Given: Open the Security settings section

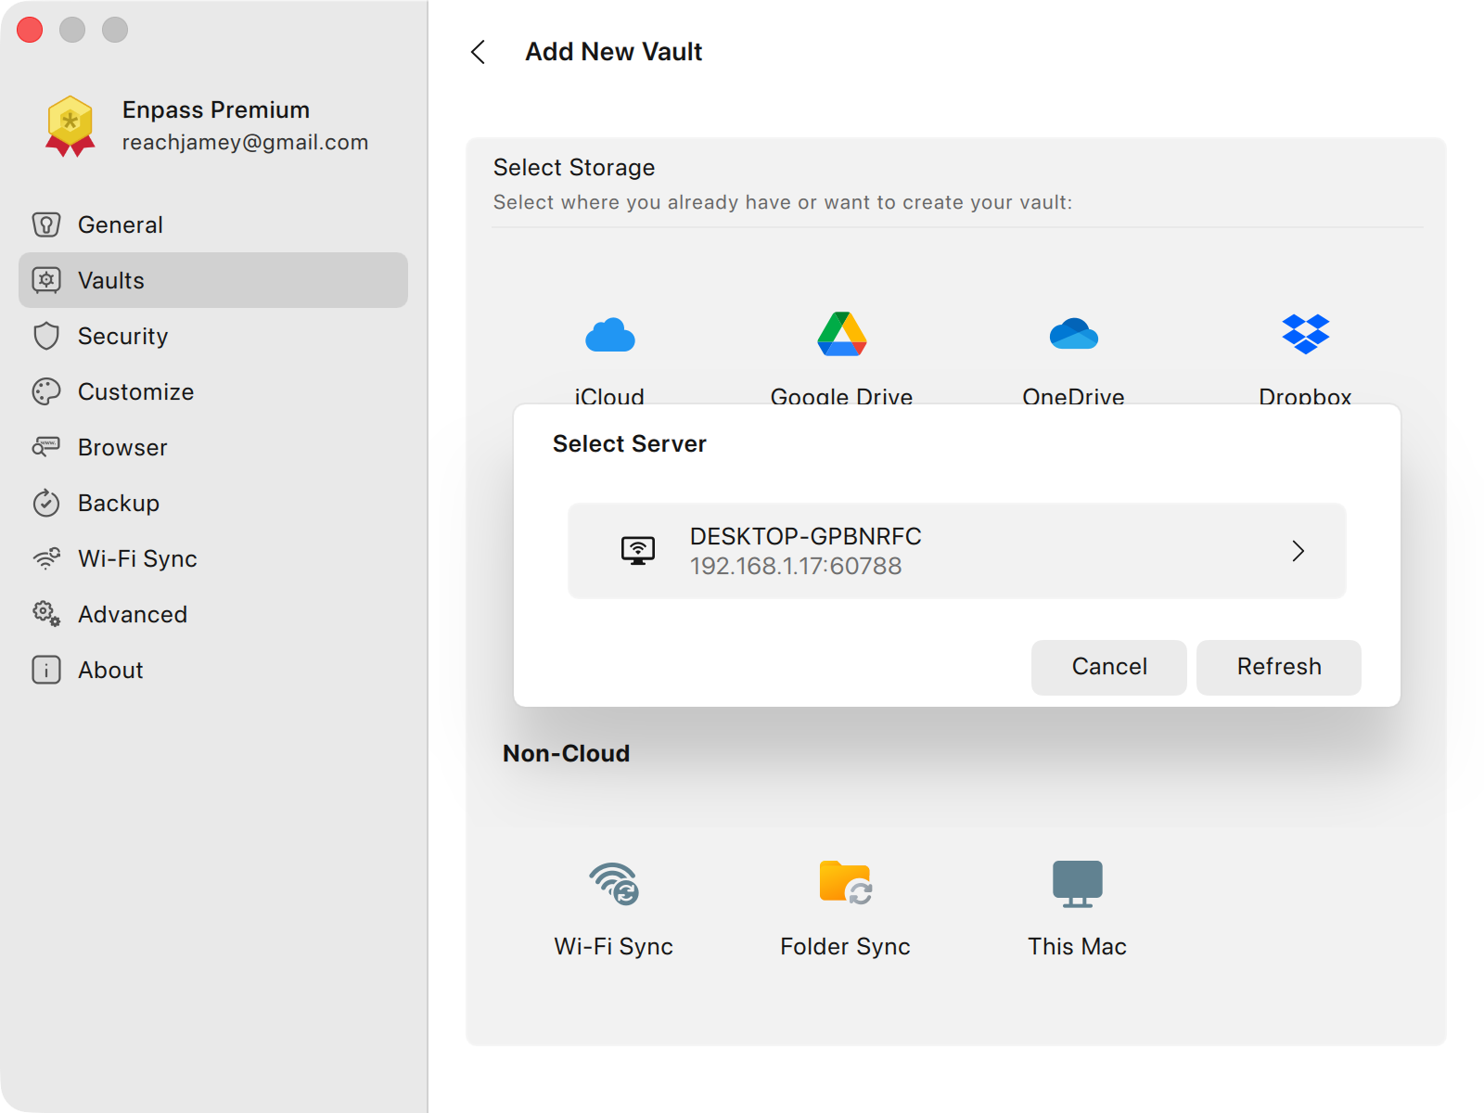Looking at the screenshot, I should (213, 336).
